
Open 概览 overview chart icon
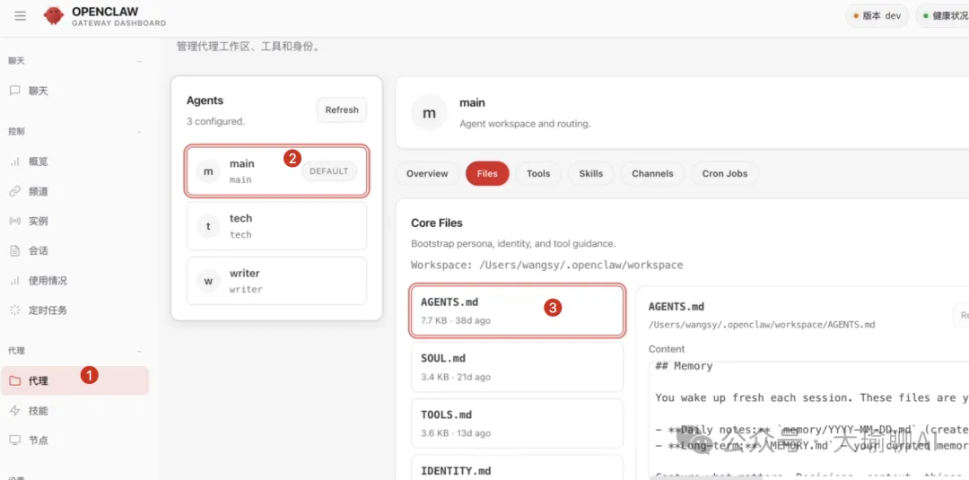(14, 161)
